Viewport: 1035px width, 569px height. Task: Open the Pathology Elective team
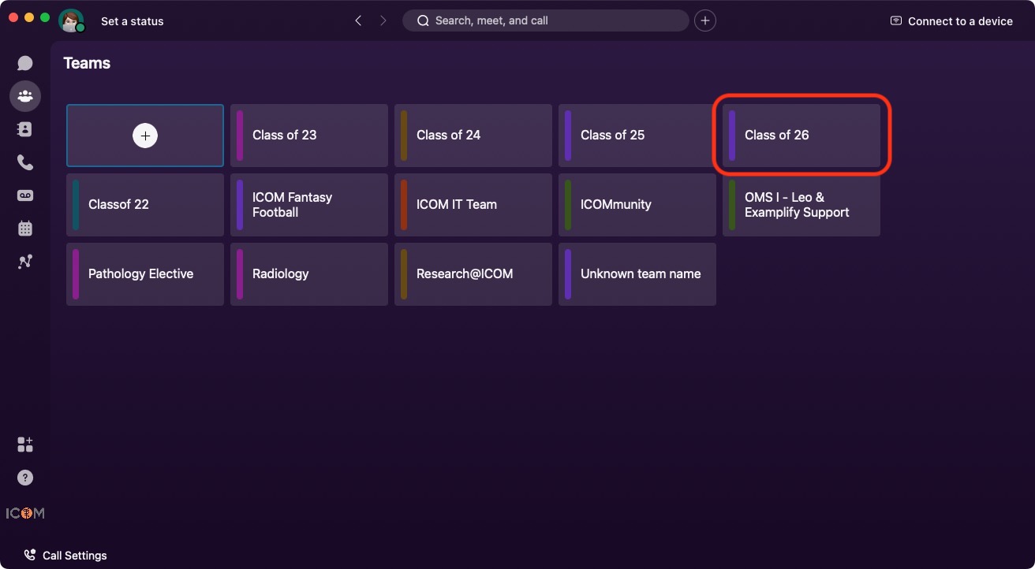coord(145,274)
